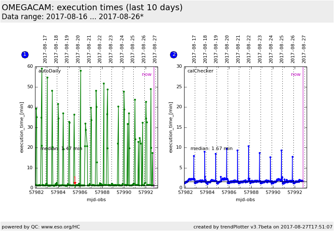Image resolution: width=334 pixels, height=231 pixels.
Task: Click the blue circle number 1 icon
Action: click(x=25, y=55)
